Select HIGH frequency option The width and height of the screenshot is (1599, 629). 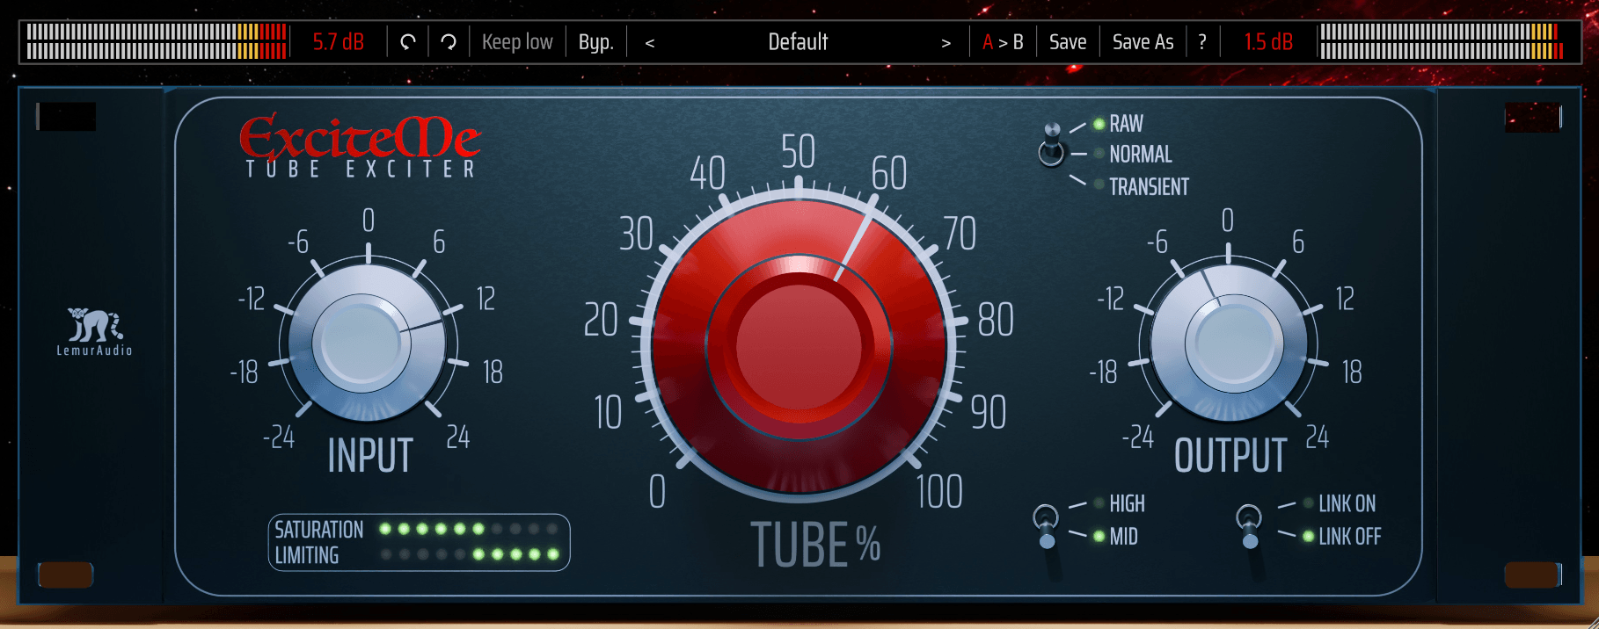point(1127,503)
